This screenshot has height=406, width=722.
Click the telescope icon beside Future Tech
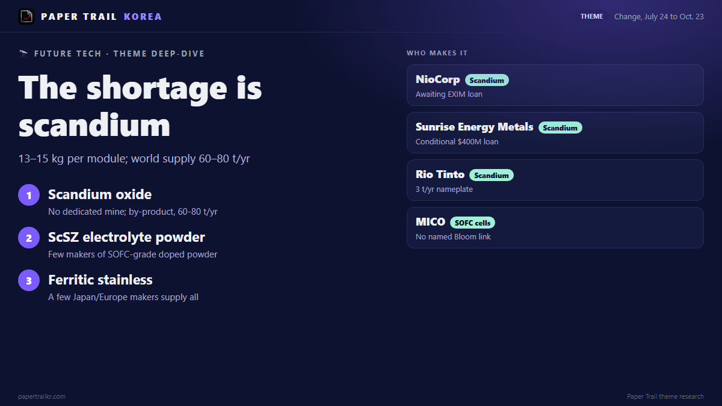(x=23, y=54)
